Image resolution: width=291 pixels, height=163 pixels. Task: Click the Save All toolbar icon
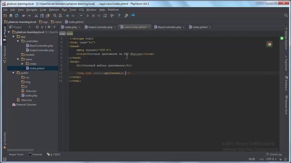tap(11, 16)
